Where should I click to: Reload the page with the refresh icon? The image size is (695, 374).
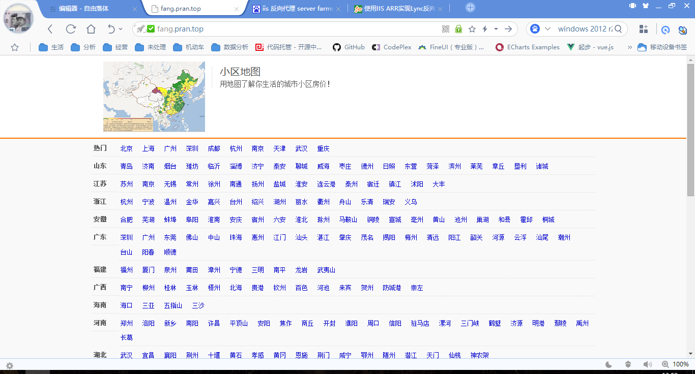click(x=71, y=29)
